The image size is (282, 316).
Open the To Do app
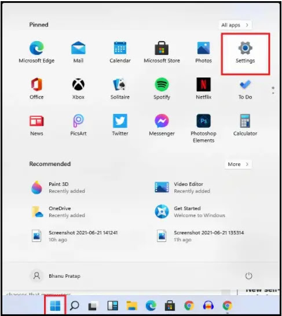245,89
